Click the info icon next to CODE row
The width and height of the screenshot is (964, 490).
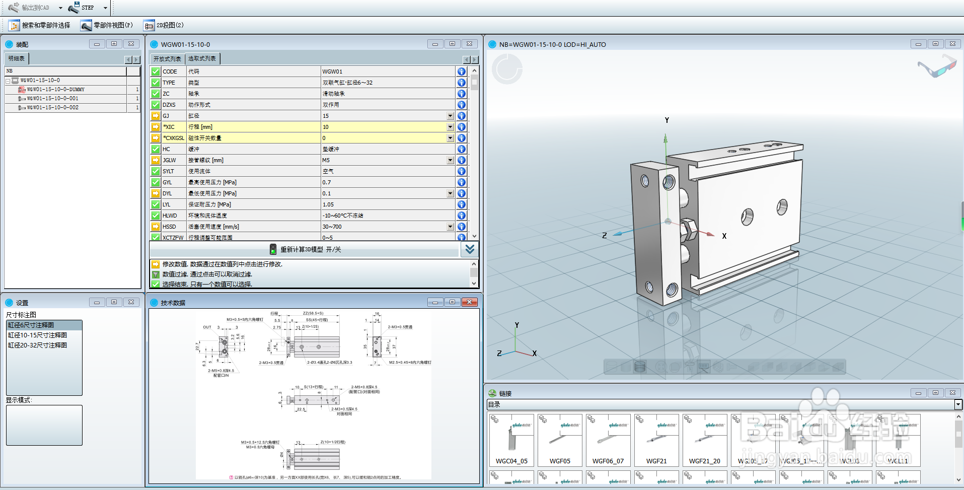(x=461, y=72)
